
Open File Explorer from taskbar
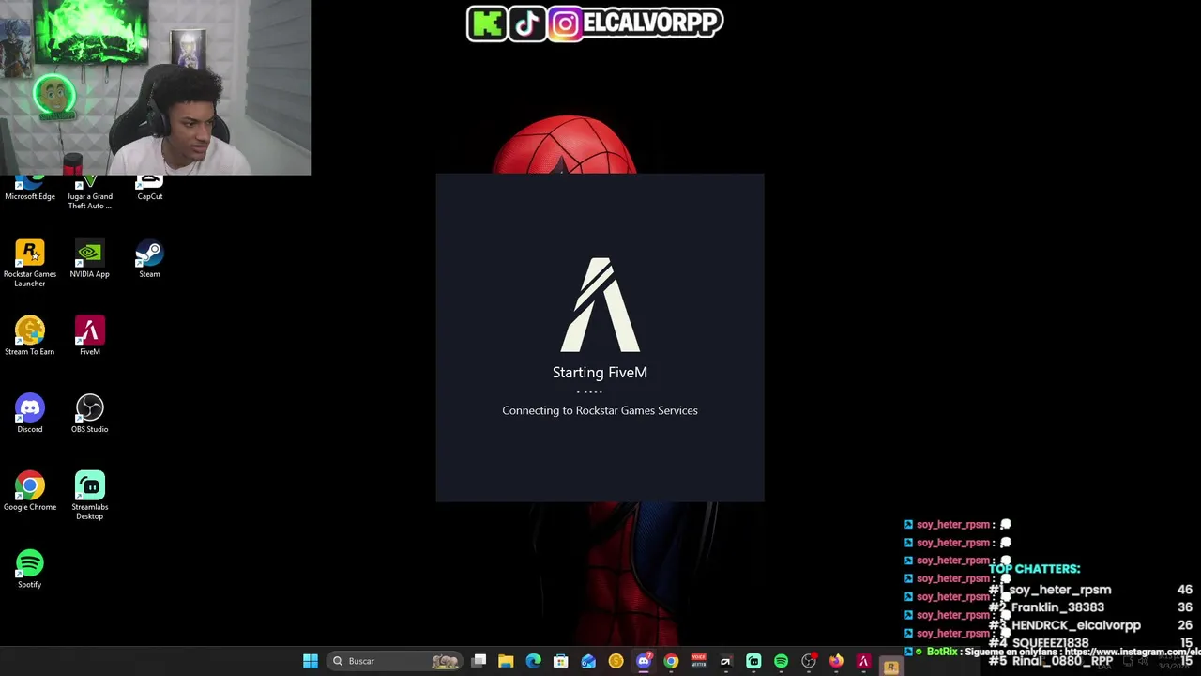point(506,661)
